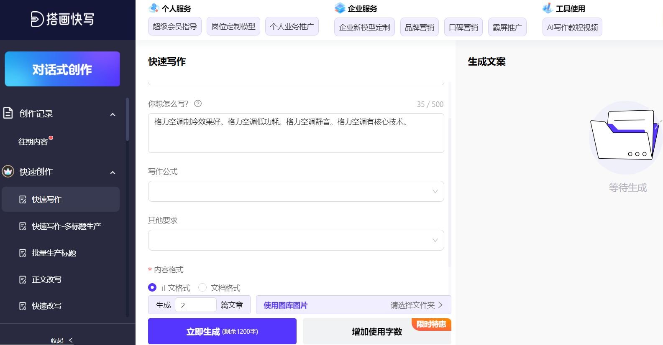Collapse sidebar with 收起 arrow

click(x=70, y=340)
